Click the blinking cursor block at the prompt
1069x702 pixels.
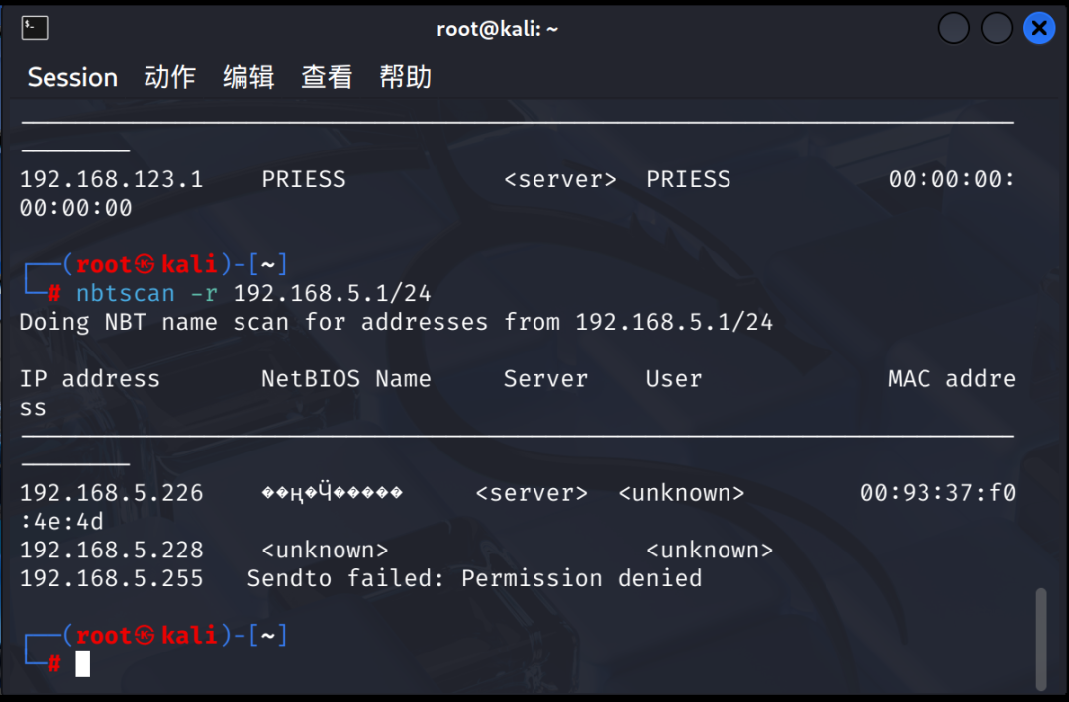(x=82, y=663)
